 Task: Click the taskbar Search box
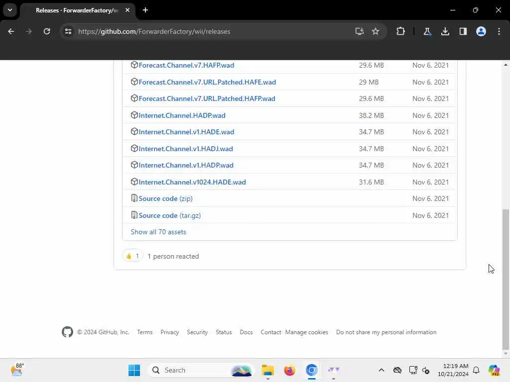coord(201,370)
